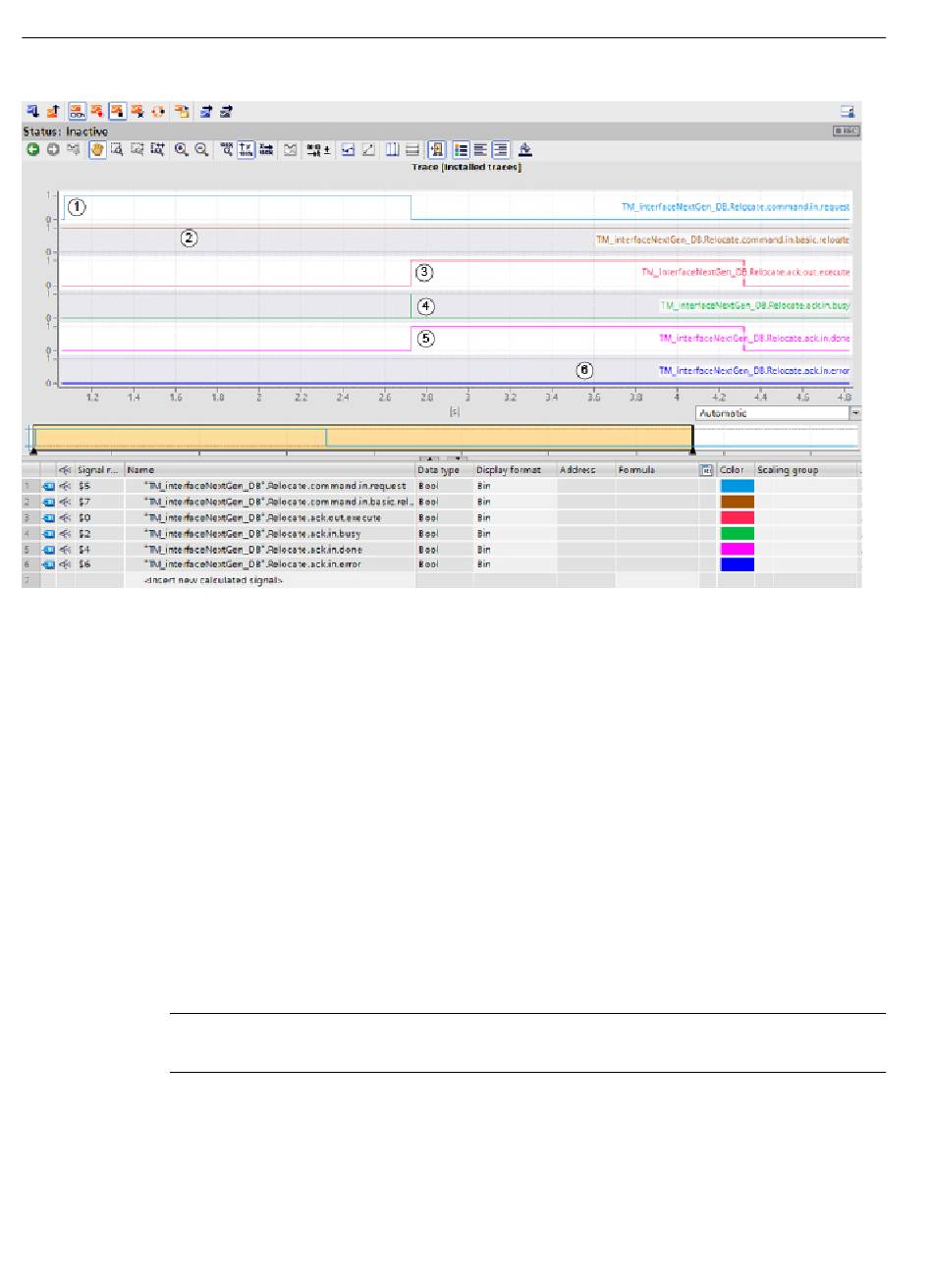Open display format dropdown for Relocate.ack.out.execute
933x1277 pixels.
(514, 517)
